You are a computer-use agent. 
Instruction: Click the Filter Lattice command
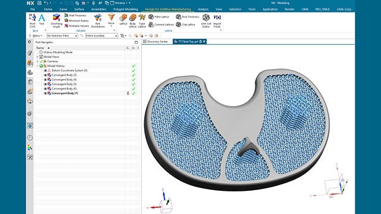pos(158,17)
